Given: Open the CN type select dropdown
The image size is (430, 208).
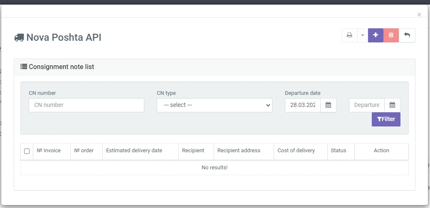Looking at the screenshot, I should [x=214, y=105].
